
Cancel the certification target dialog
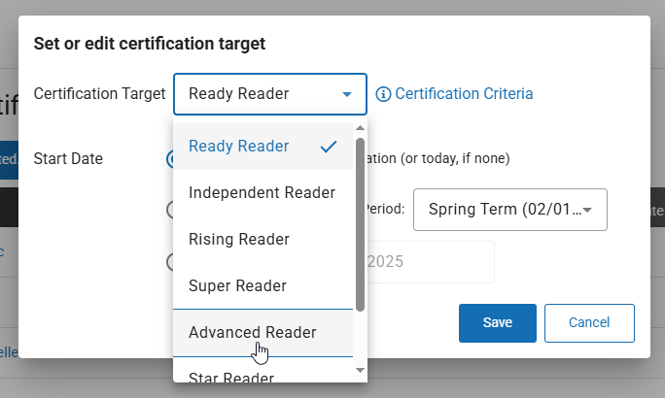point(589,323)
